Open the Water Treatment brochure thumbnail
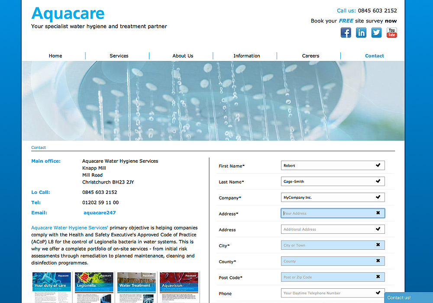 136,287
